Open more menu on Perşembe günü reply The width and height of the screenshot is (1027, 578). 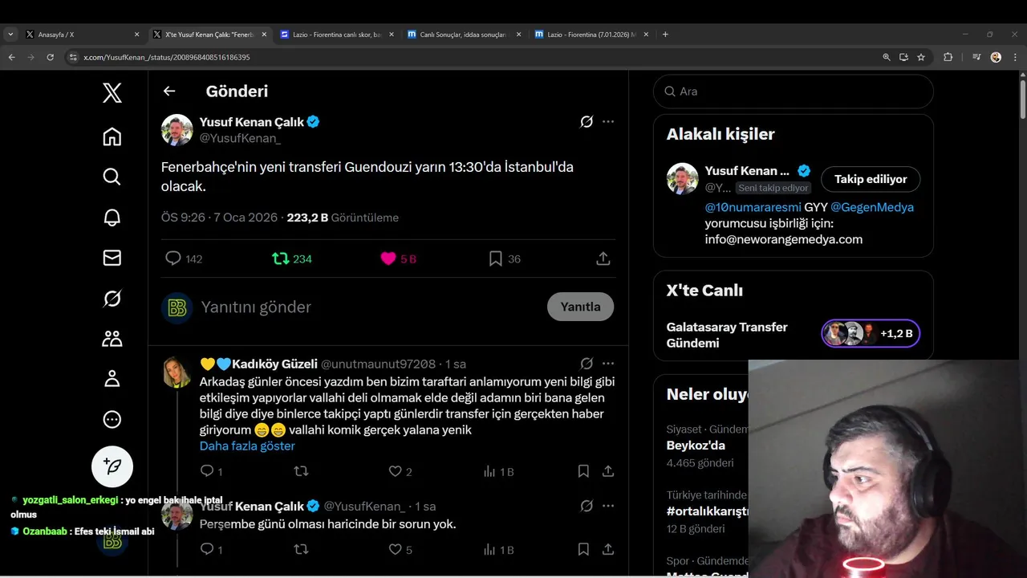coord(608,506)
